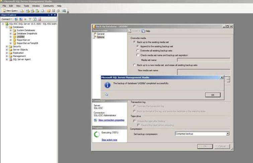253x163 pixels.
Task: Select Back up the tail of the log radio
Action: click(134, 111)
